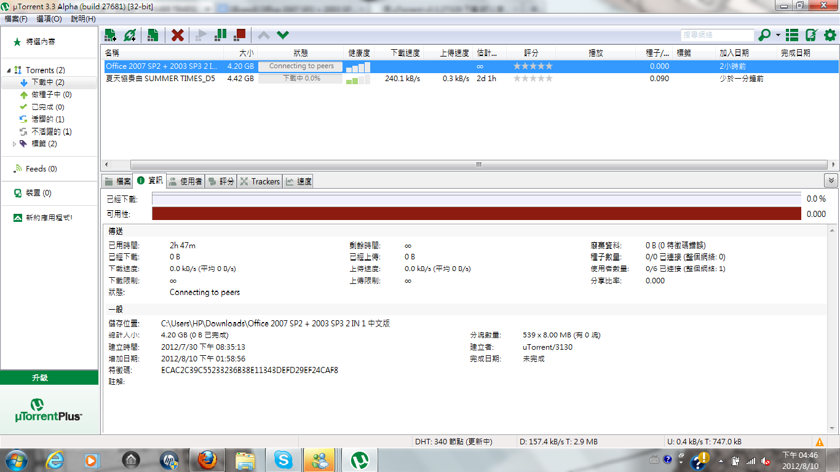Open the 選項(O) menu
The width and height of the screenshot is (840, 472).
[x=49, y=18]
